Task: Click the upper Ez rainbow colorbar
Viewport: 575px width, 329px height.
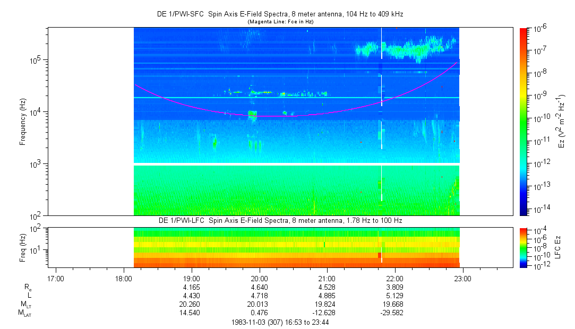Action: (523, 122)
